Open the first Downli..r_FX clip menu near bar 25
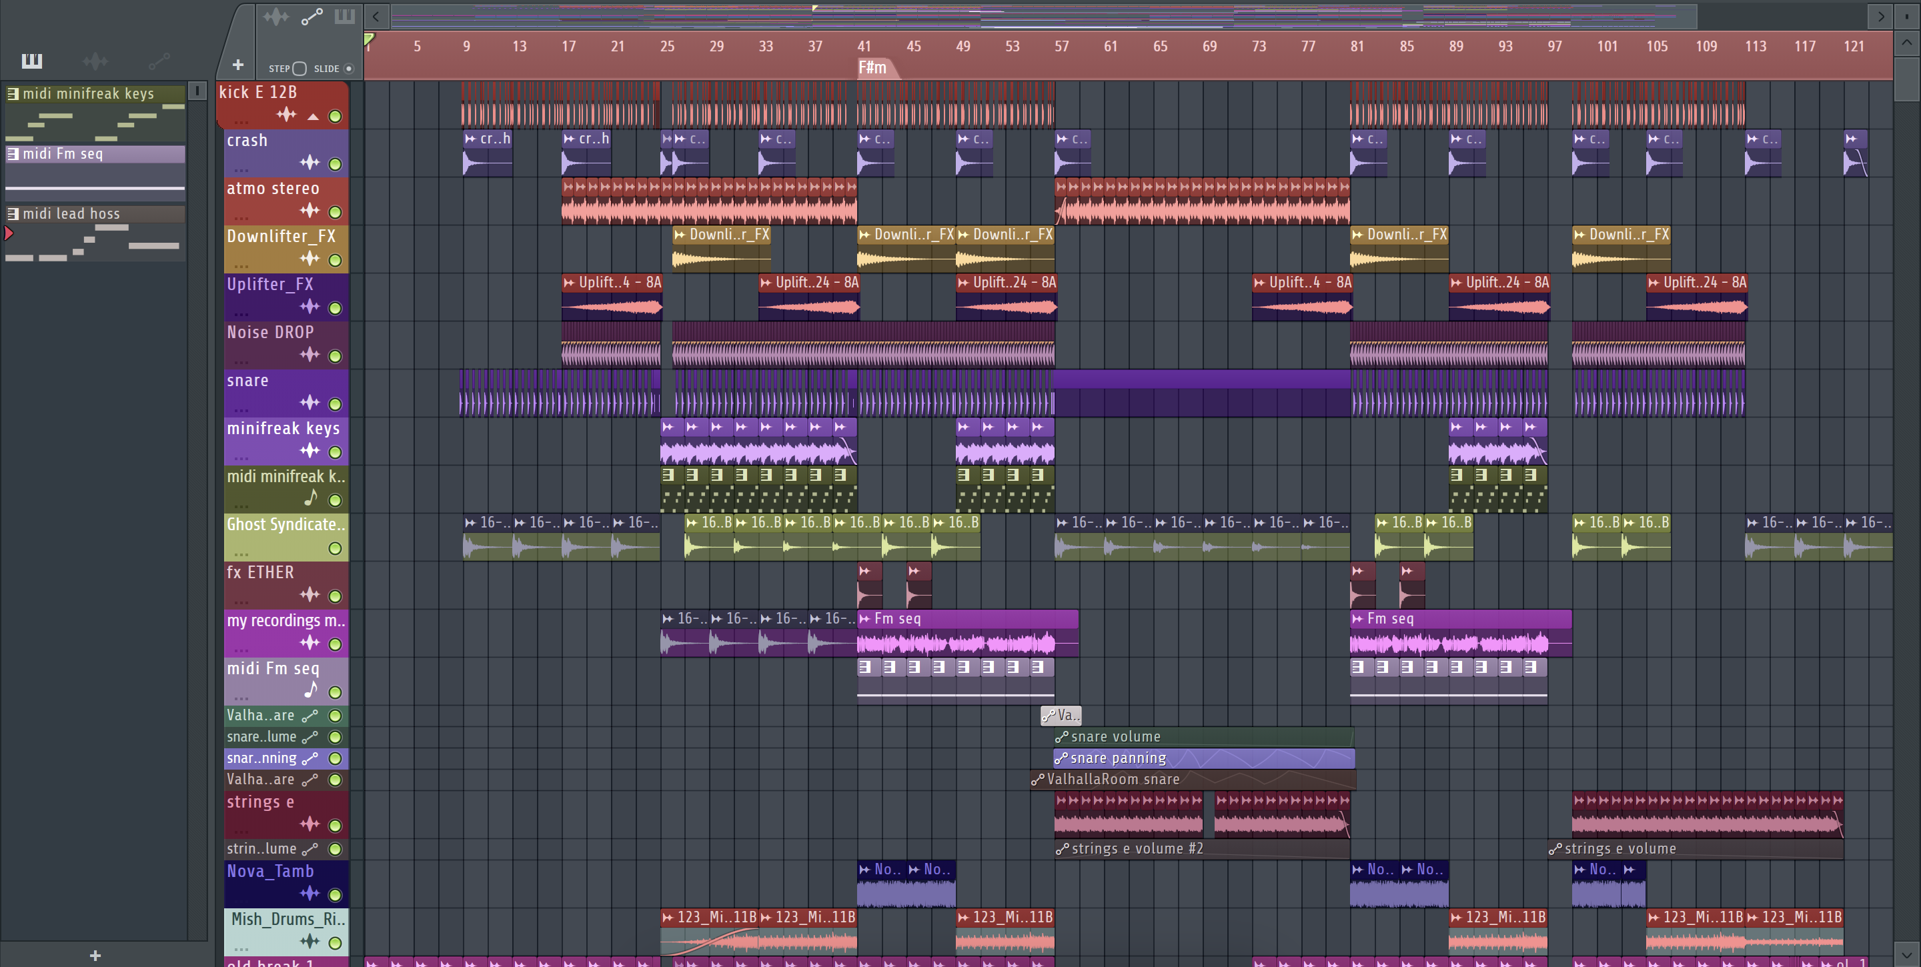 click(x=680, y=235)
